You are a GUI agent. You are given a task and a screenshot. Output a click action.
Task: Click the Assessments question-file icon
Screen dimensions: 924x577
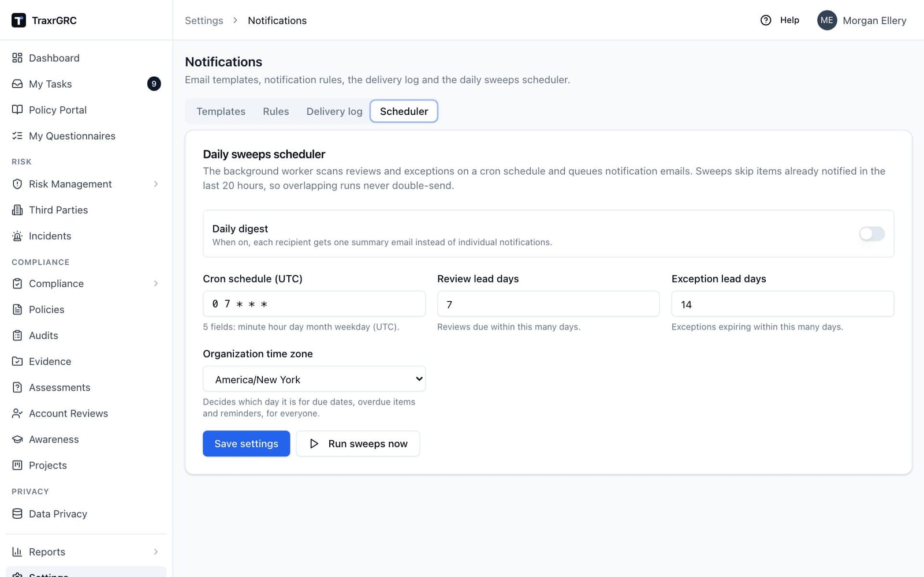point(17,387)
